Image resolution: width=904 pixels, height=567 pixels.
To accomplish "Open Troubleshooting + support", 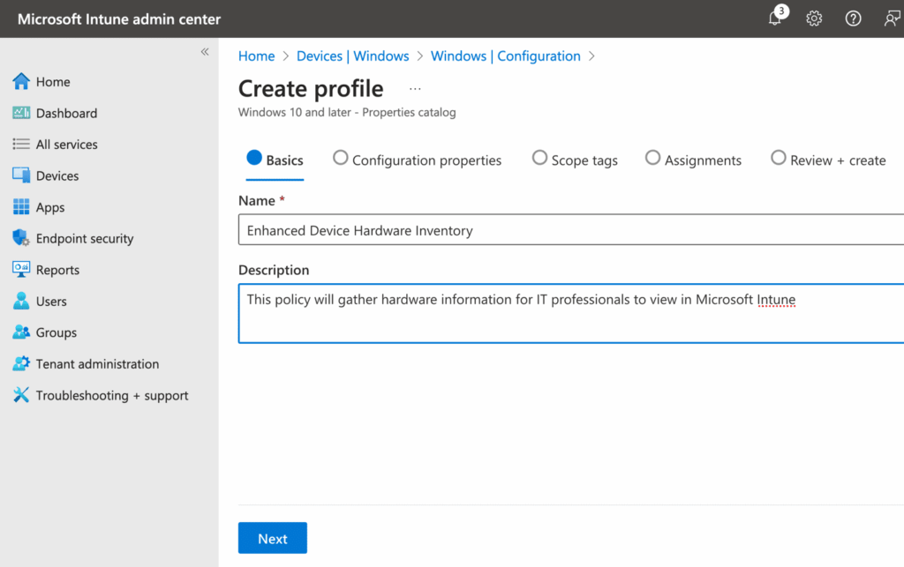I will tap(112, 395).
